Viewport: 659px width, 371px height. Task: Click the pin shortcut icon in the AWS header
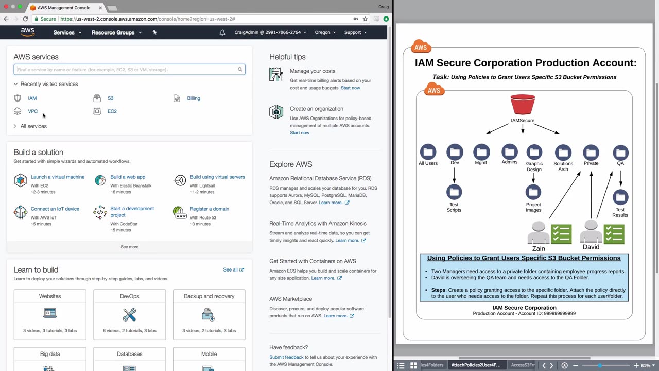tap(154, 32)
